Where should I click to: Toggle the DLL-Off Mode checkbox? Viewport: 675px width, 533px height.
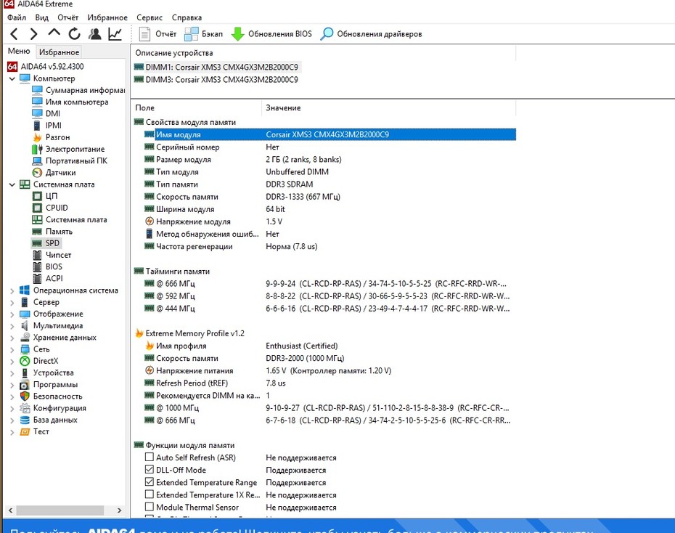pos(150,469)
